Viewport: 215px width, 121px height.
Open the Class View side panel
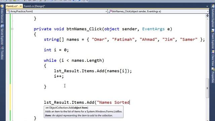coord(213,58)
